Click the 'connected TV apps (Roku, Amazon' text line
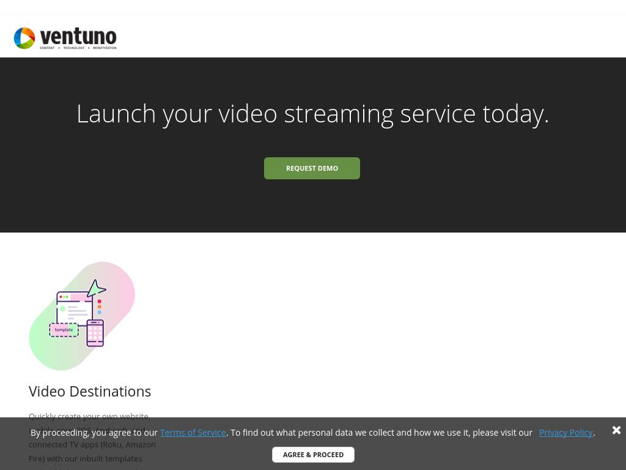Screen dimensions: 626x470 [92, 444]
